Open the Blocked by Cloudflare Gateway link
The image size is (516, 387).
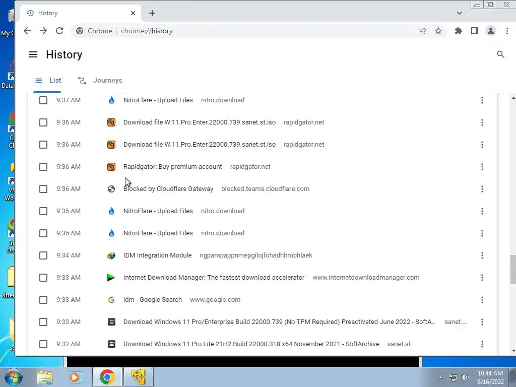[168, 189]
